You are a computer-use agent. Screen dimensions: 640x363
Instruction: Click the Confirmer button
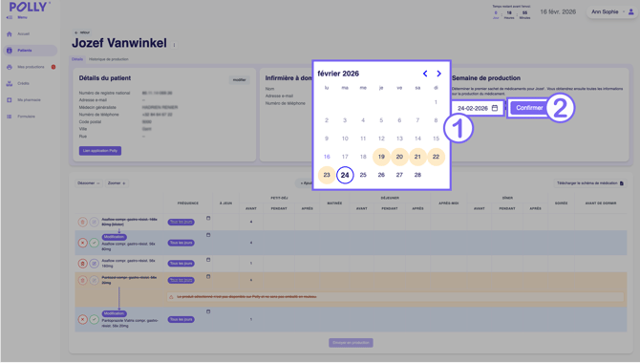coord(529,108)
